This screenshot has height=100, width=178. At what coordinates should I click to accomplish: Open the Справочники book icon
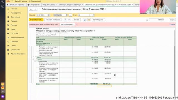8,50
